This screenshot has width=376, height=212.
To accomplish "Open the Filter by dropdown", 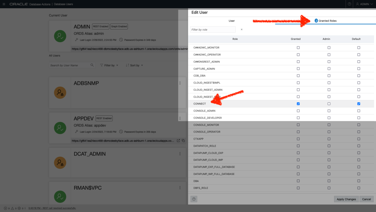I will pyautogui.click(x=109, y=65).
